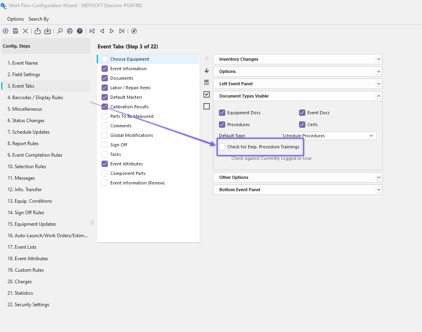Screen dimensions: 422x332
Task: Click the magnifier search icon
Action: [x=60, y=31]
